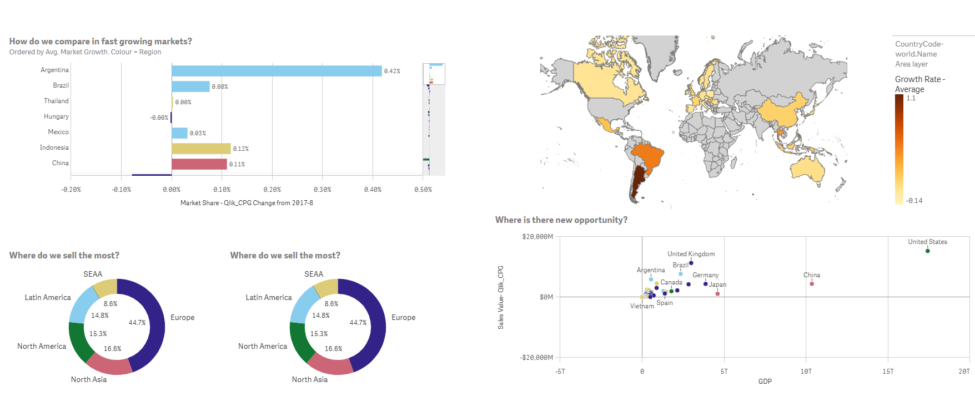This screenshot has width=975, height=417.
Task: Select the Japan point in scatter plot
Action: (x=717, y=293)
